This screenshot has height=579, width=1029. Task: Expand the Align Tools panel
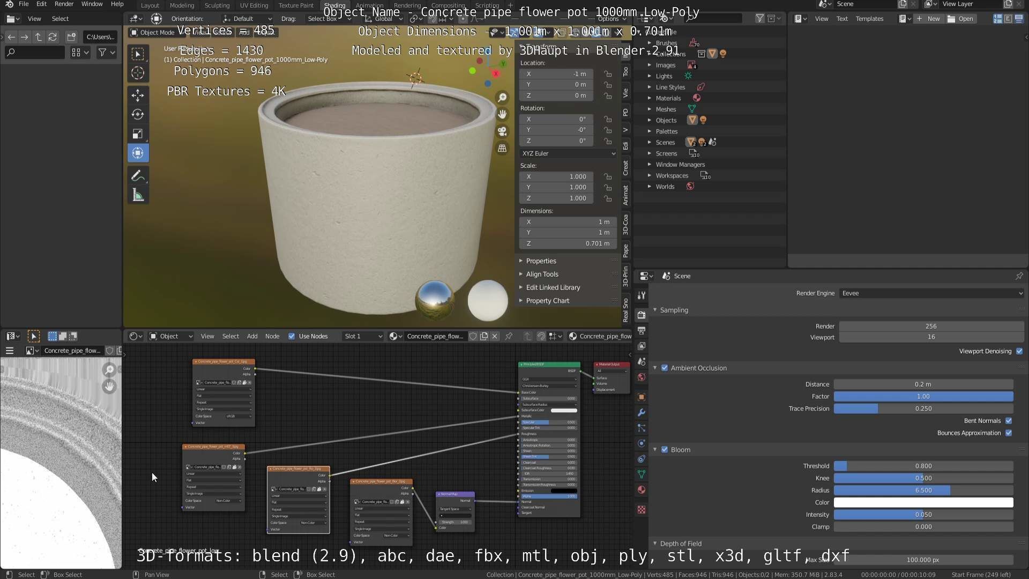click(x=541, y=274)
